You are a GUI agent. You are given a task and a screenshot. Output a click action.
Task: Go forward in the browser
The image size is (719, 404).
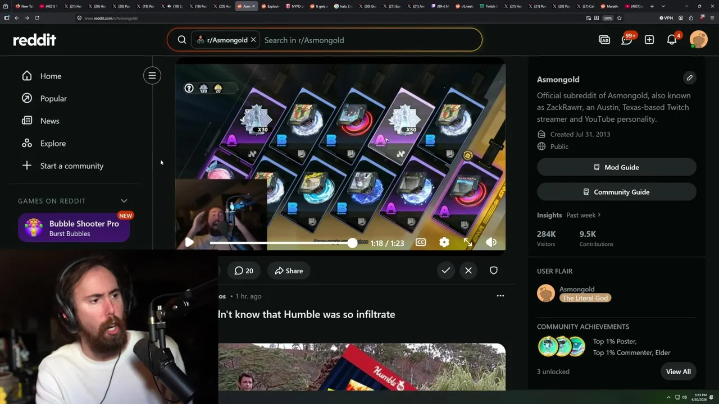click(x=26, y=18)
